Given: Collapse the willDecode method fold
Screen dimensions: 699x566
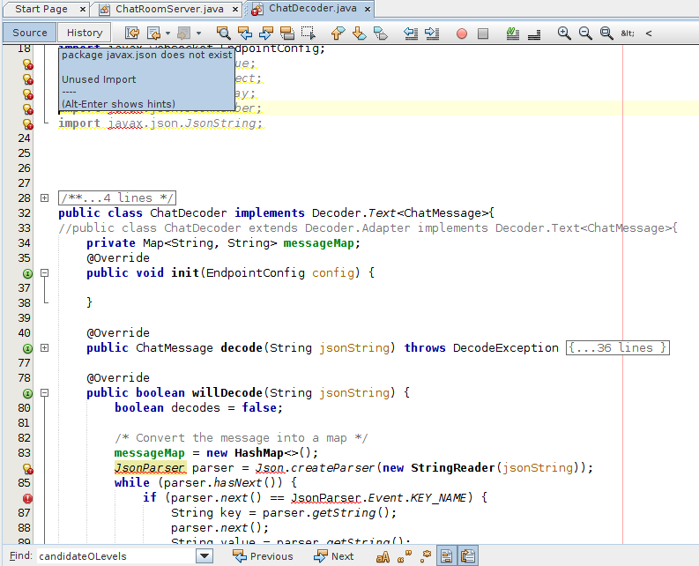Looking at the screenshot, I should (45, 392).
